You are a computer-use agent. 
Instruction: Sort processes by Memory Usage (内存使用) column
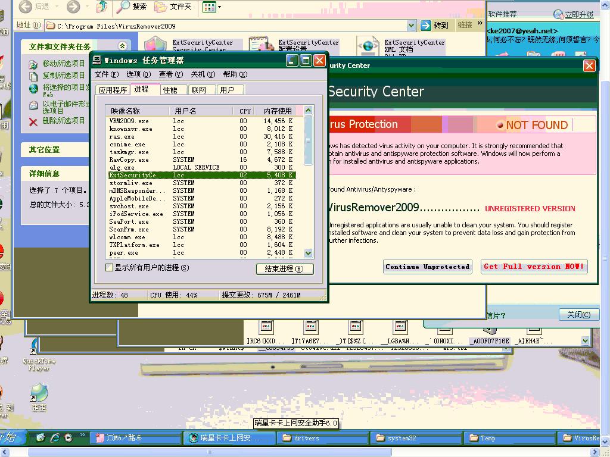(x=275, y=111)
